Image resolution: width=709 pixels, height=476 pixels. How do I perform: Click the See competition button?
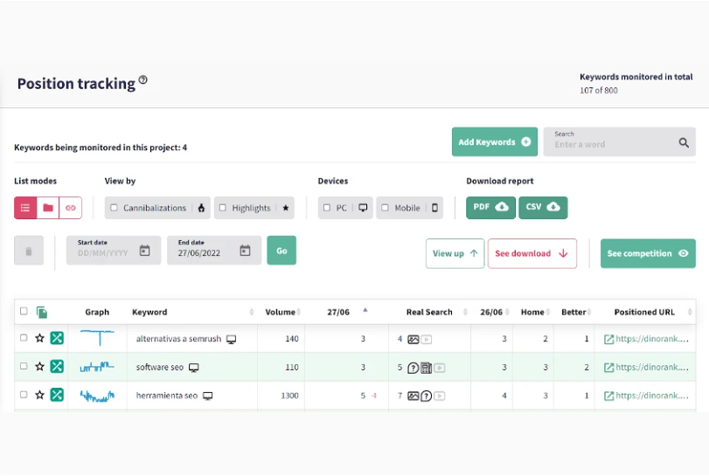[648, 253]
